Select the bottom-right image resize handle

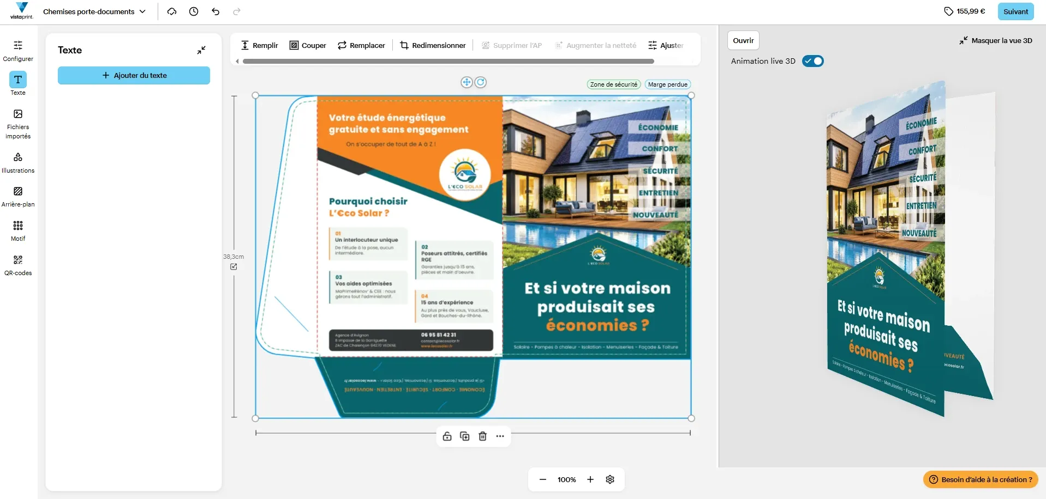click(x=691, y=418)
